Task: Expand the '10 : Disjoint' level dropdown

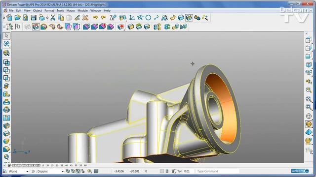Action: [x=63, y=172]
